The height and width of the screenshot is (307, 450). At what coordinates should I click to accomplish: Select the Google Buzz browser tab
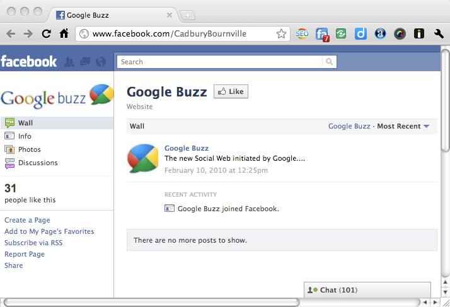112,15
